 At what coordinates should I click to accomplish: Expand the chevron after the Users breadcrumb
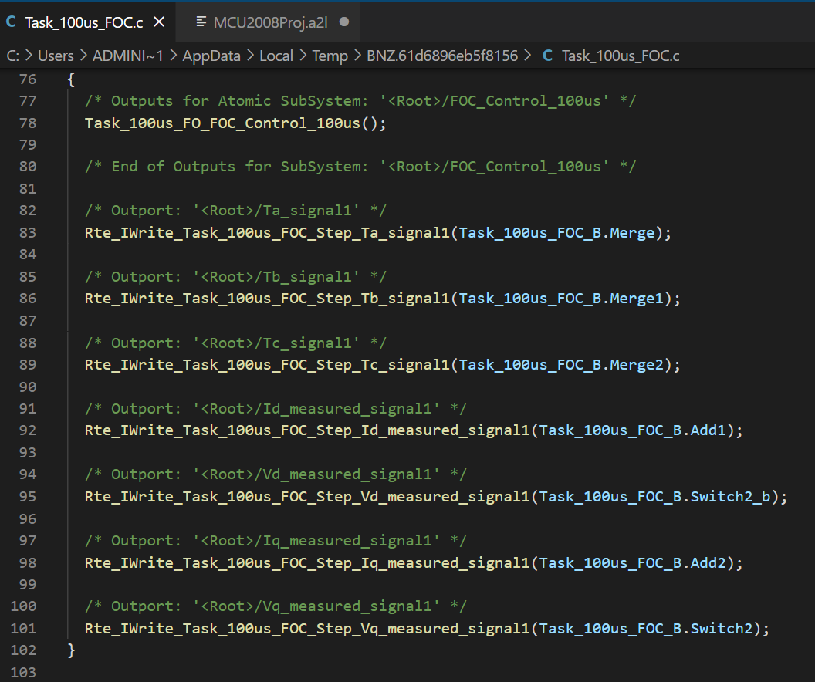pyautogui.click(x=83, y=55)
